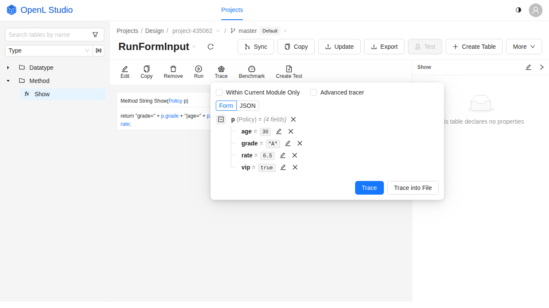Open the master branch dropdown arrow

pyautogui.click(x=285, y=31)
